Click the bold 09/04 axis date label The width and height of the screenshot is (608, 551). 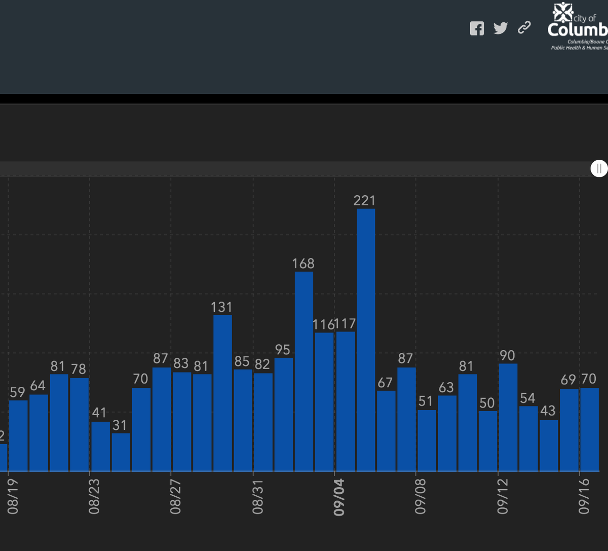click(338, 497)
